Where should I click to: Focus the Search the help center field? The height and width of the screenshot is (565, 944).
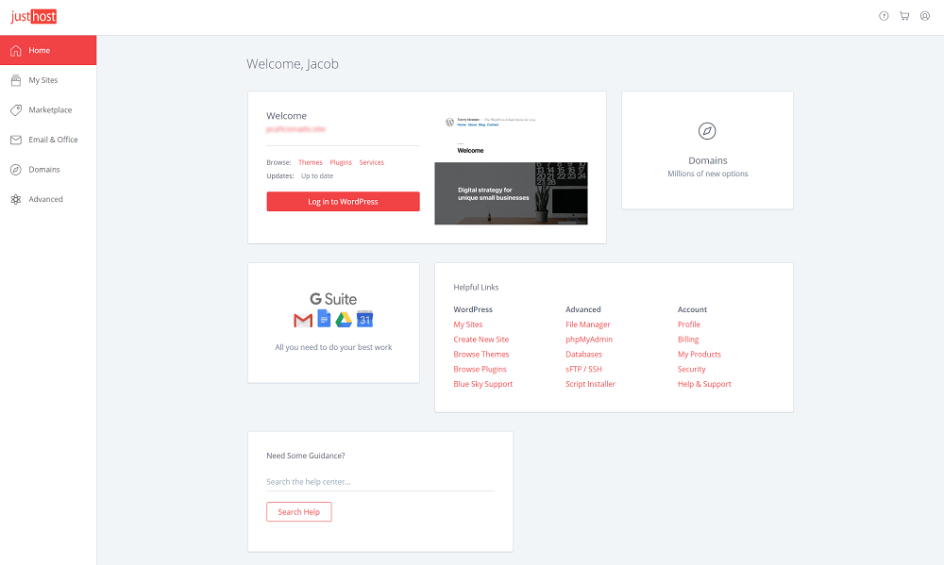(x=380, y=482)
